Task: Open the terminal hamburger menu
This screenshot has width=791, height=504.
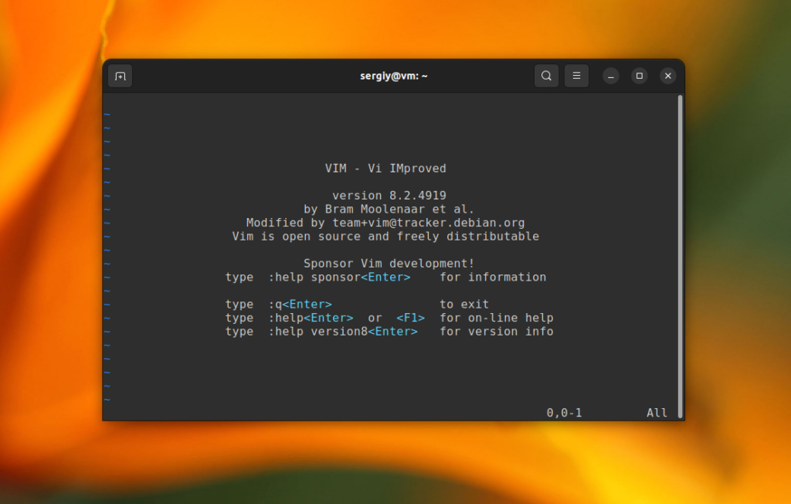Action: (x=576, y=76)
